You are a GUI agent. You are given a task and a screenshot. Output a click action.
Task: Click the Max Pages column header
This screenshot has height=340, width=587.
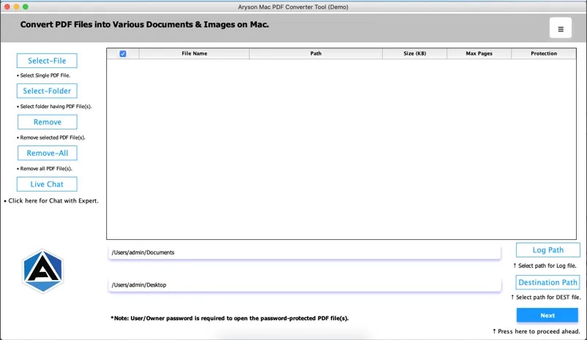(479, 53)
